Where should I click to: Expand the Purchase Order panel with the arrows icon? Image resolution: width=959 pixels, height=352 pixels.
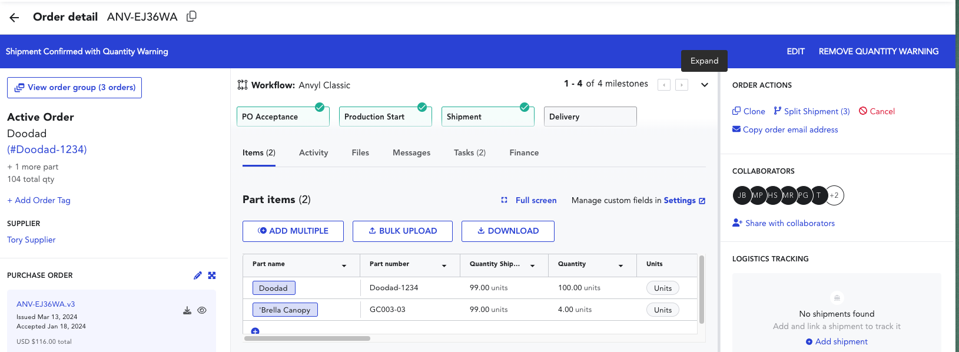pos(212,275)
